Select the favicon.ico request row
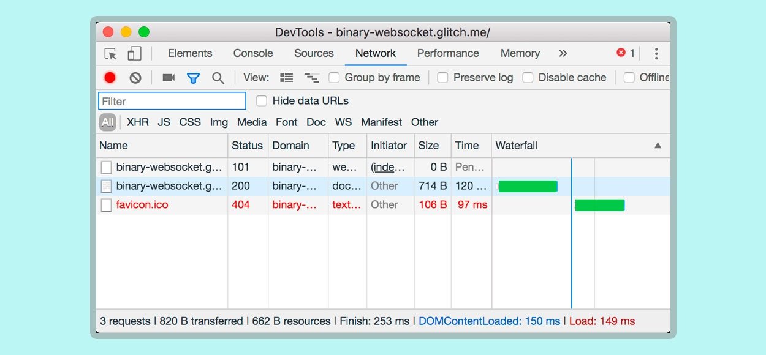 pyautogui.click(x=142, y=205)
